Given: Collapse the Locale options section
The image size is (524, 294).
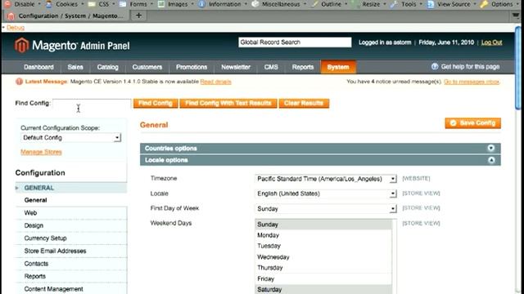Looking at the screenshot, I should pos(320,160).
